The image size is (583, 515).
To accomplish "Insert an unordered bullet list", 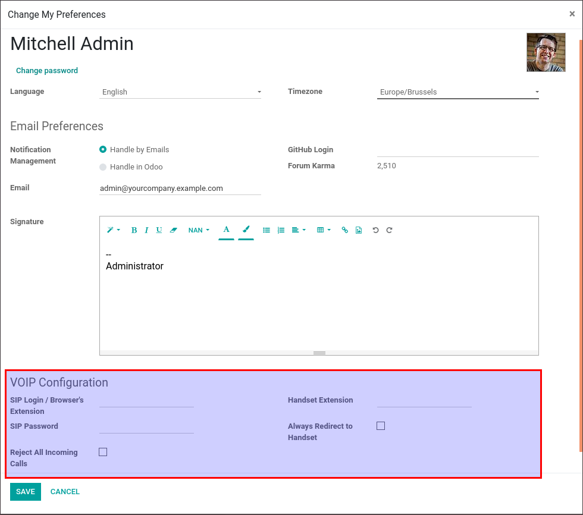I will click(267, 230).
